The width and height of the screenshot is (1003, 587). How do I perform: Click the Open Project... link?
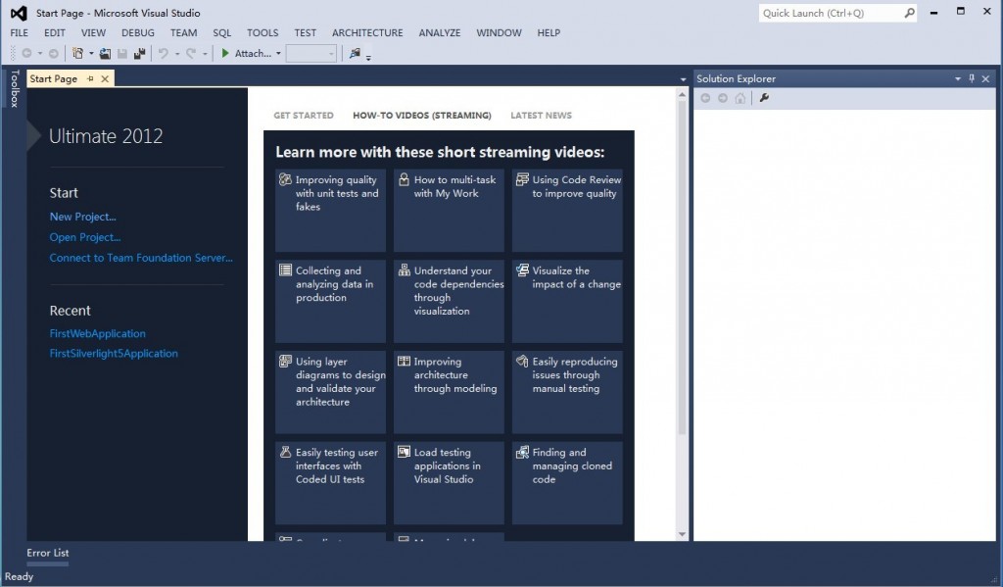point(85,237)
